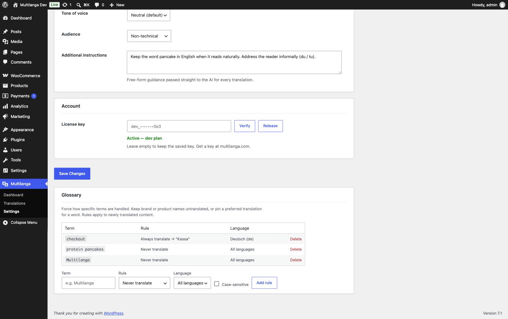Open the Tone of voice dropdown

pyautogui.click(x=149, y=15)
